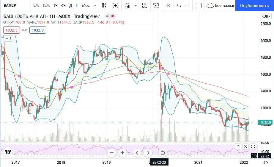Screen dimensions: 274x167
Task: Toggle the indicator wave icon beside title
Action: (x=113, y=16)
